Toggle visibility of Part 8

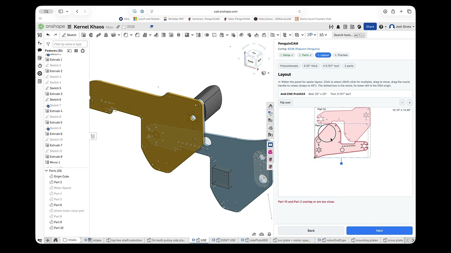(51, 216)
